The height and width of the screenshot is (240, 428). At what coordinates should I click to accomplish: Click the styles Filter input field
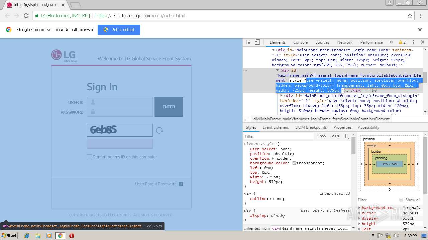pos(279,136)
